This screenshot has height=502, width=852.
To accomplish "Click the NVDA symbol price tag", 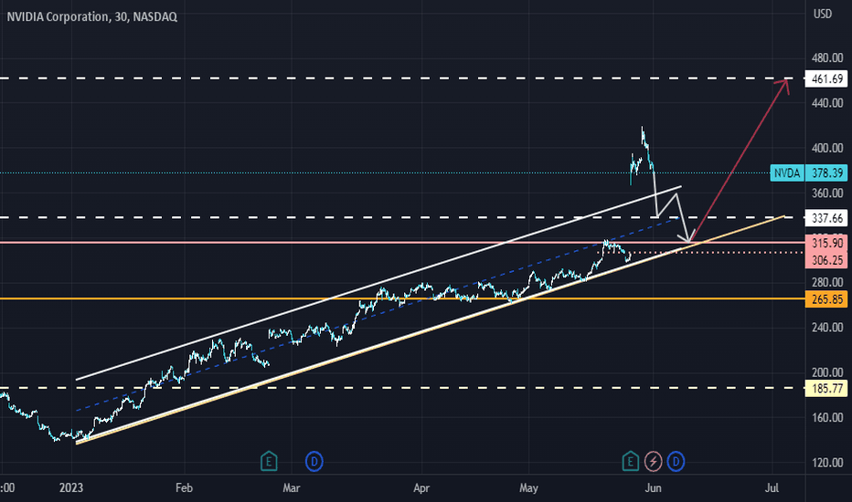I will (x=787, y=173).
